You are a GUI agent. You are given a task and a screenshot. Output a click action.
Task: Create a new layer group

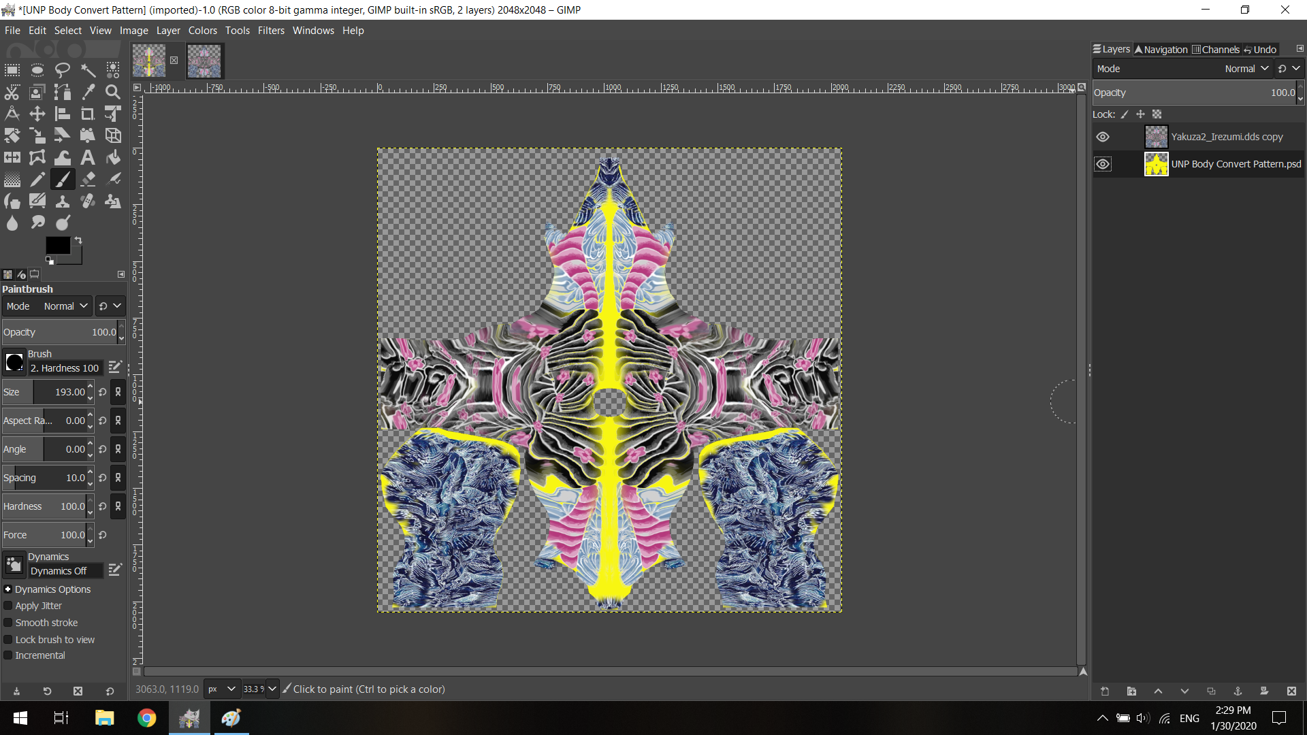pos(1131,691)
